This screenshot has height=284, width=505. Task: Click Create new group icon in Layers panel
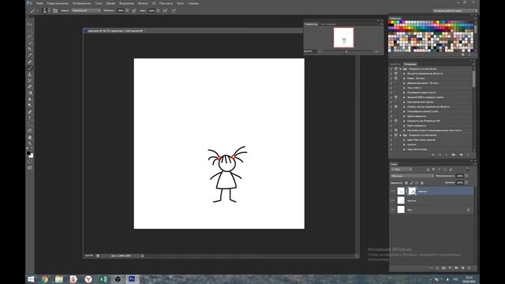point(456,268)
